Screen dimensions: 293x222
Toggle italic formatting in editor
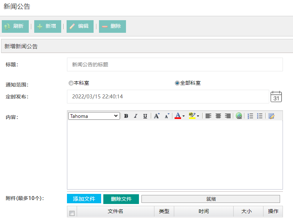tap(136, 116)
